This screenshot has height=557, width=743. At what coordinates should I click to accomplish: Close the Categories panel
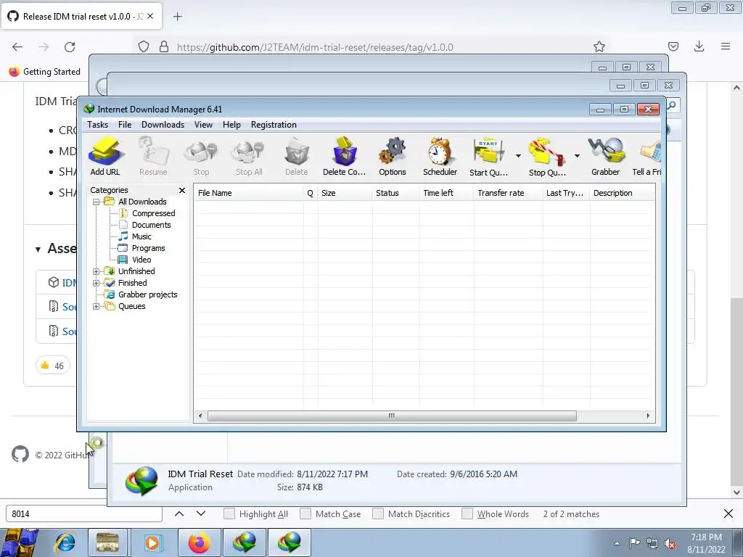(x=182, y=190)
